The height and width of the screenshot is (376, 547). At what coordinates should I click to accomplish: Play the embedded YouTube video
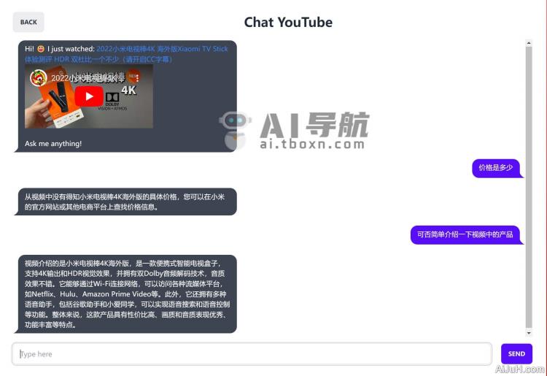88,96
